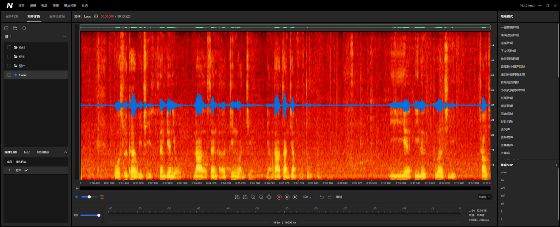Click the file info icon beside 1.wav
Viewport: 560px width, 227px height.
[96, 16]
